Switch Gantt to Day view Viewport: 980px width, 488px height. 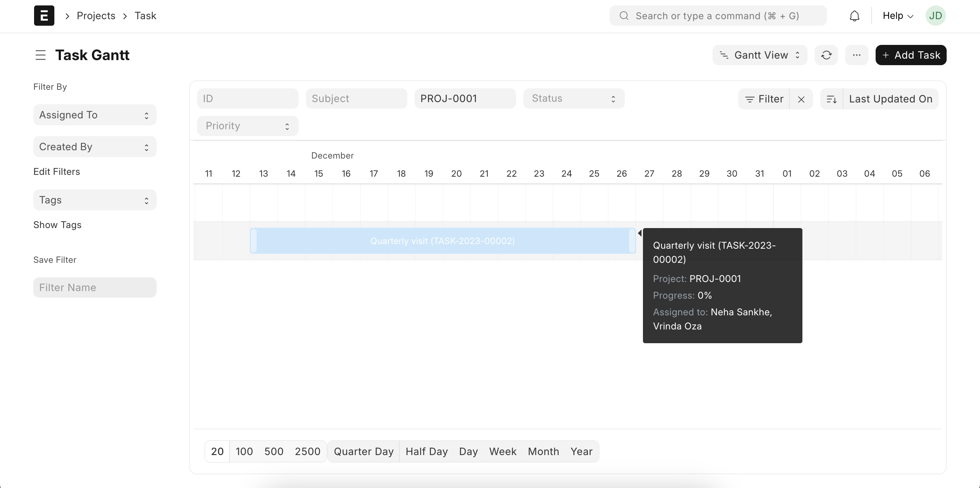point(468,451)
